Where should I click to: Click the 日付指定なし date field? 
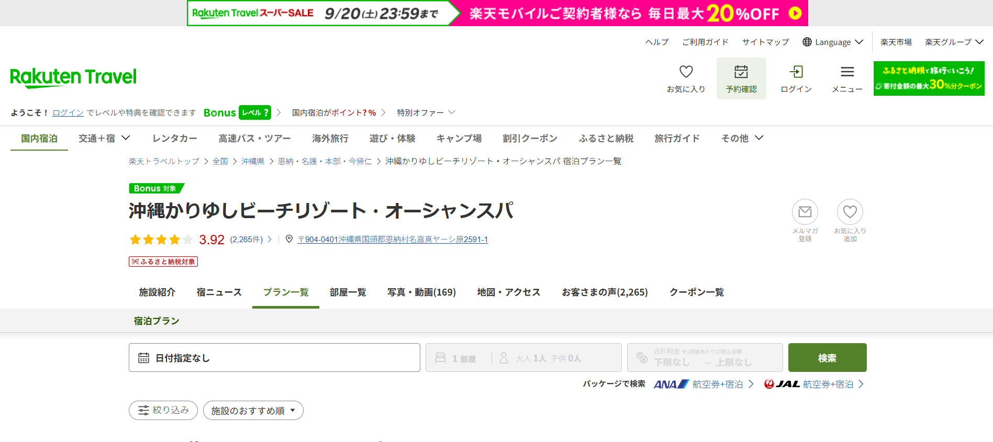274,358
